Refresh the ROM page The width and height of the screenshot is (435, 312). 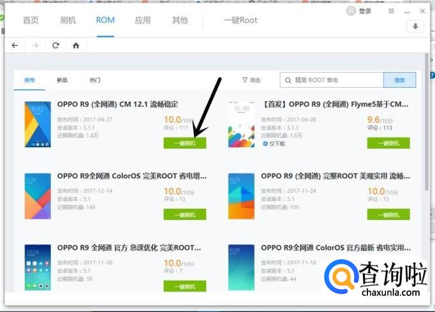(55, 45)
